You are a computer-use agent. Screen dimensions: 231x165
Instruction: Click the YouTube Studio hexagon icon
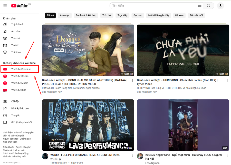point(5,76)
